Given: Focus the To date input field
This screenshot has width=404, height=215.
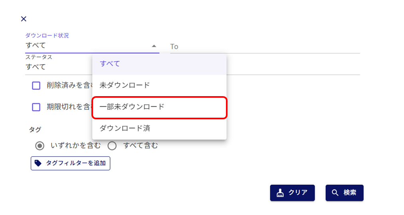Looking at the screenshot, I should tap(264, 47).
